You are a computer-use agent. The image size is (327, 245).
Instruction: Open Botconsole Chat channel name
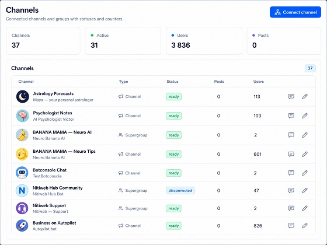pos(50,170)
